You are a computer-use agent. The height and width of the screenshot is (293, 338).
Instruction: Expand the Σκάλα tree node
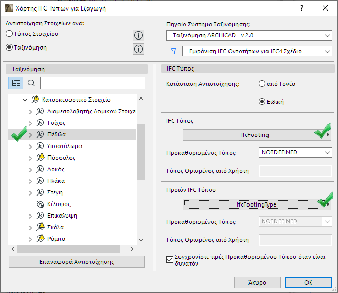[31, 228]
